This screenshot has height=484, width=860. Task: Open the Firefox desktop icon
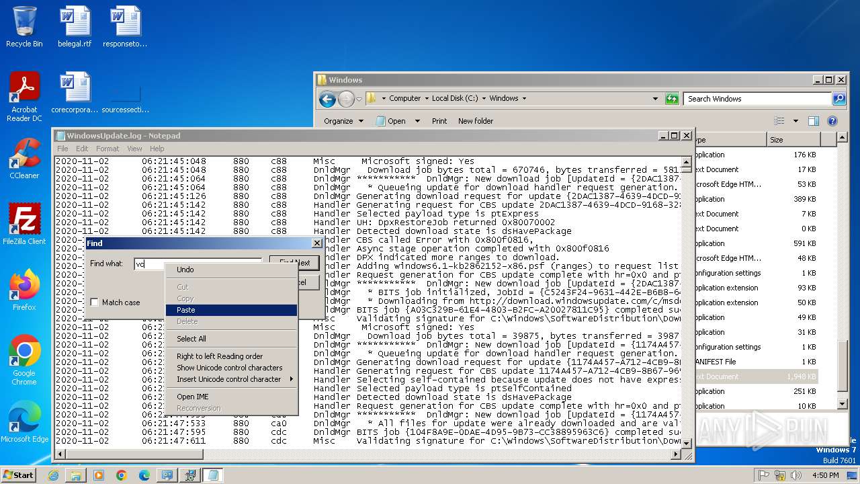[x=24, y=290]
